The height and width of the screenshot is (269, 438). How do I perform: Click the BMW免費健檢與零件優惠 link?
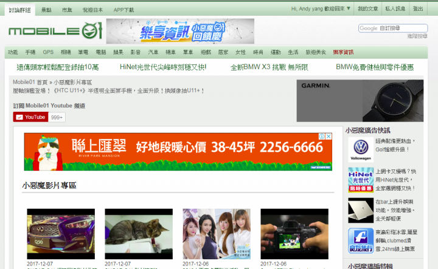coord(375,67)
